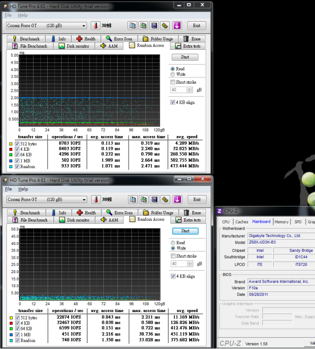Screen dimensions: 315x349
Task: Click thermometer icon in bottom HD Tune window
Action: pyautogui.click(x=96, y=200)
